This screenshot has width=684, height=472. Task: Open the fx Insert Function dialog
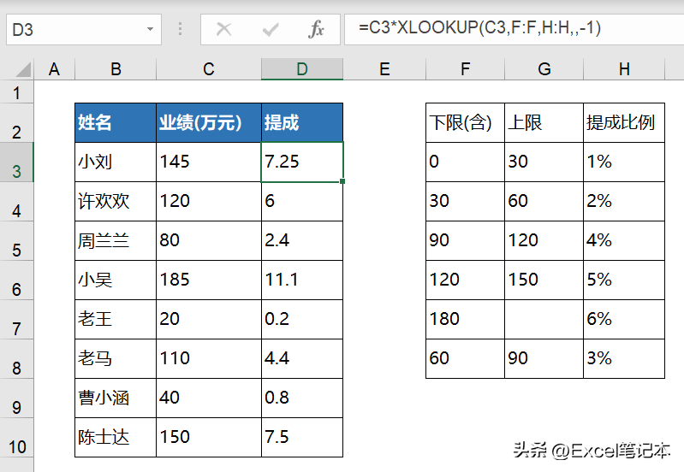pos(316,30)
